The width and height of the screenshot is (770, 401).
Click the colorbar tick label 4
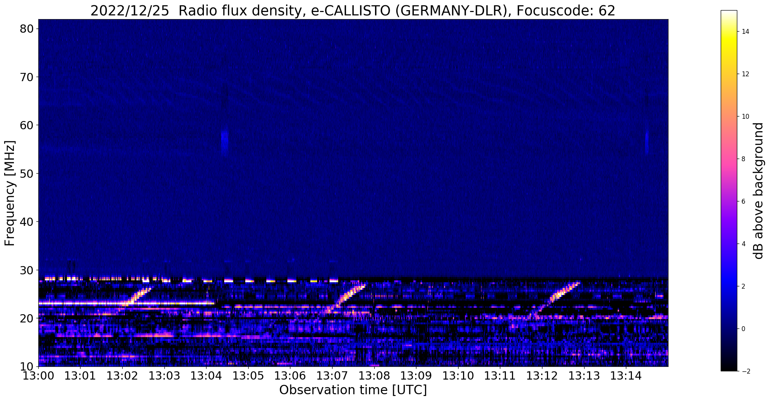743,244
